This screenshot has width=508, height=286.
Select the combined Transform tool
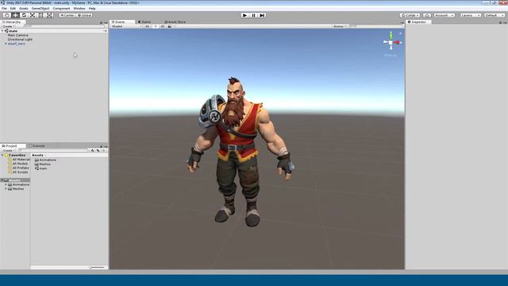(49, 15)
